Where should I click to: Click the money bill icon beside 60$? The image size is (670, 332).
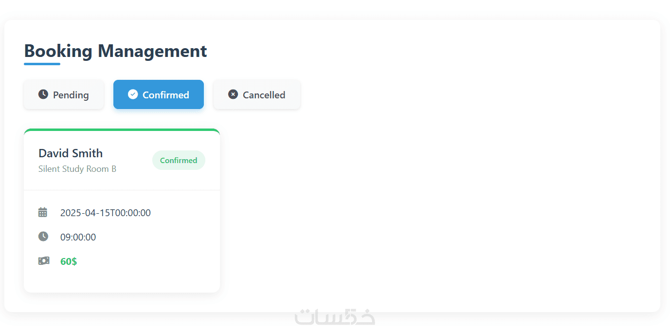point(44,261)
